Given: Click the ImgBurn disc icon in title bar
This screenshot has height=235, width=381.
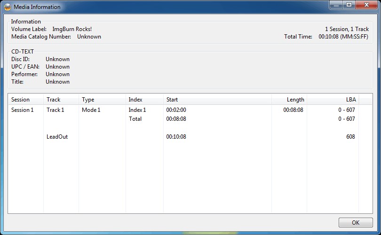Looking at the screenshot, I should pyautogui.click(x=8, y=7).
